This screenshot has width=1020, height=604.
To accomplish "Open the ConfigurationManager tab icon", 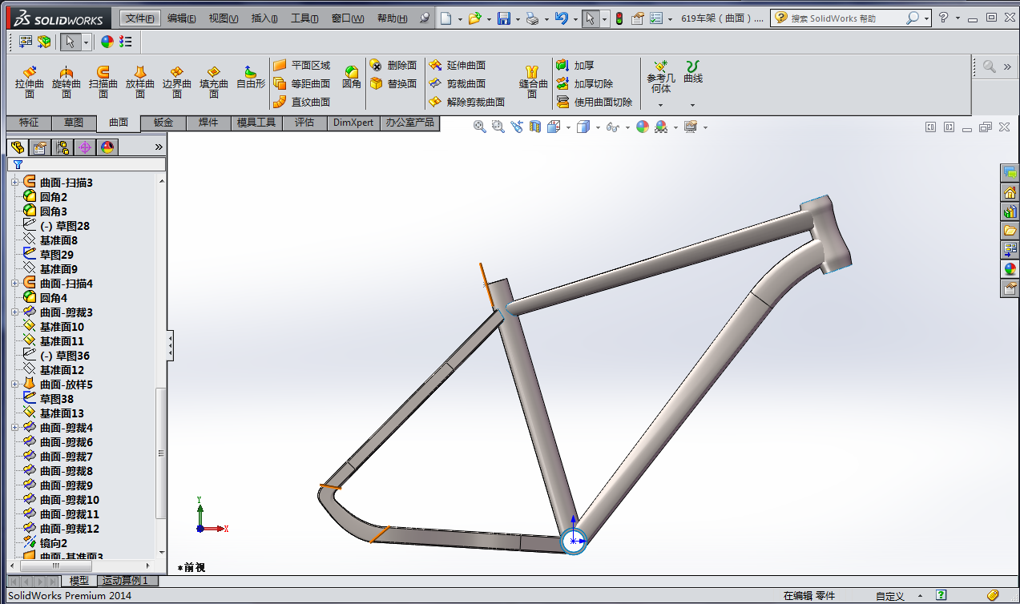I will pos(62,147).
